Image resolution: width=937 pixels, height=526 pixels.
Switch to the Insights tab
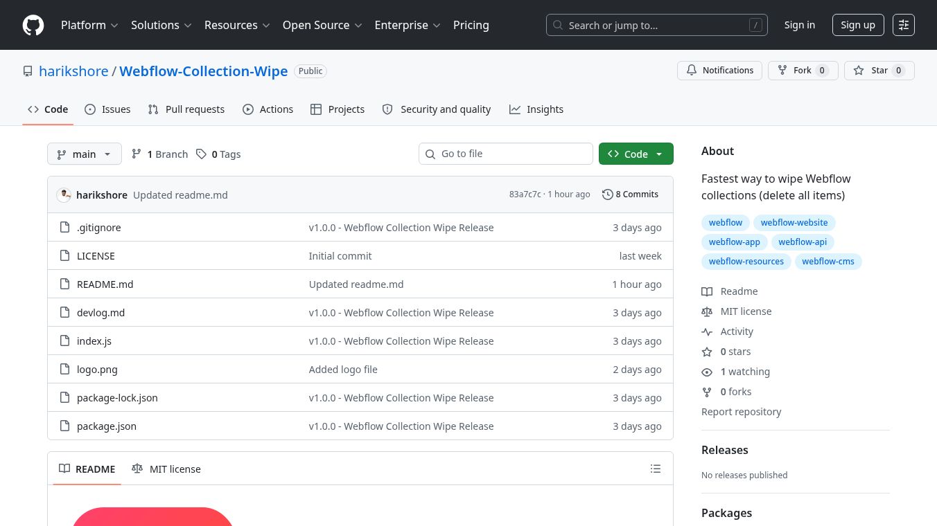[536, 109]
